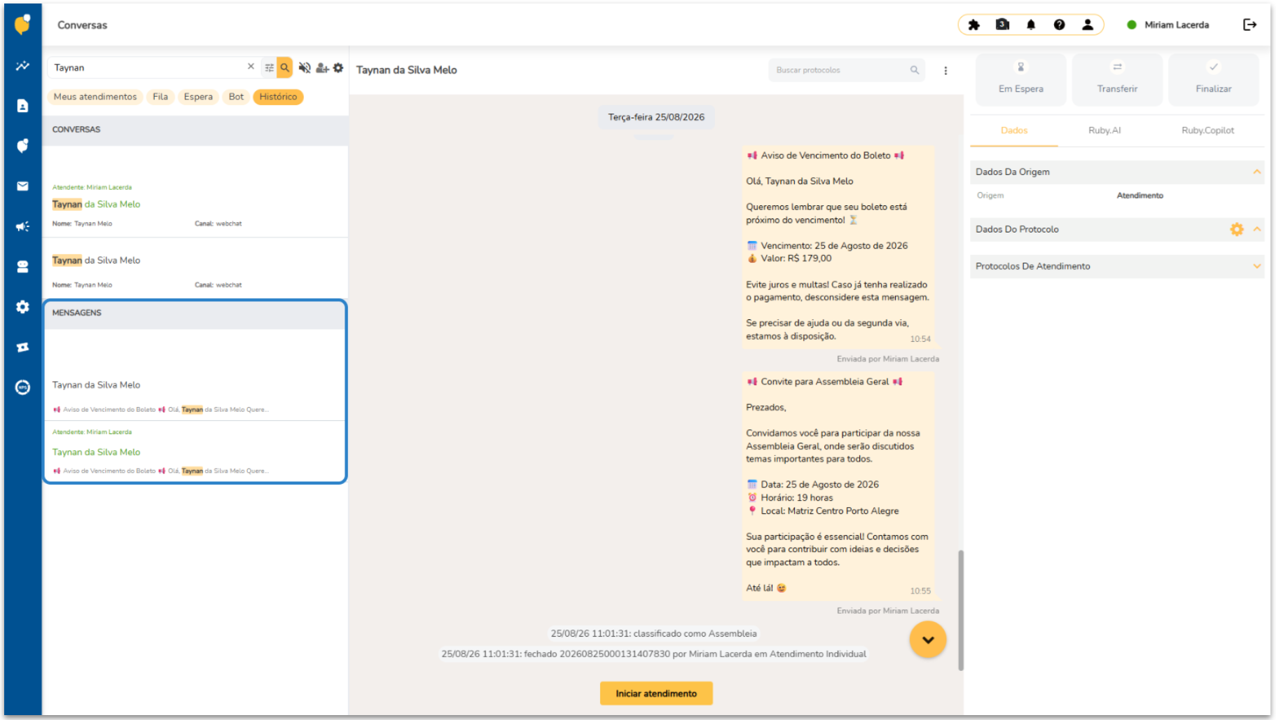Open the email envelope sidebar icon
The width and height of the screenshot is (1276, 720).
(22, 186)
